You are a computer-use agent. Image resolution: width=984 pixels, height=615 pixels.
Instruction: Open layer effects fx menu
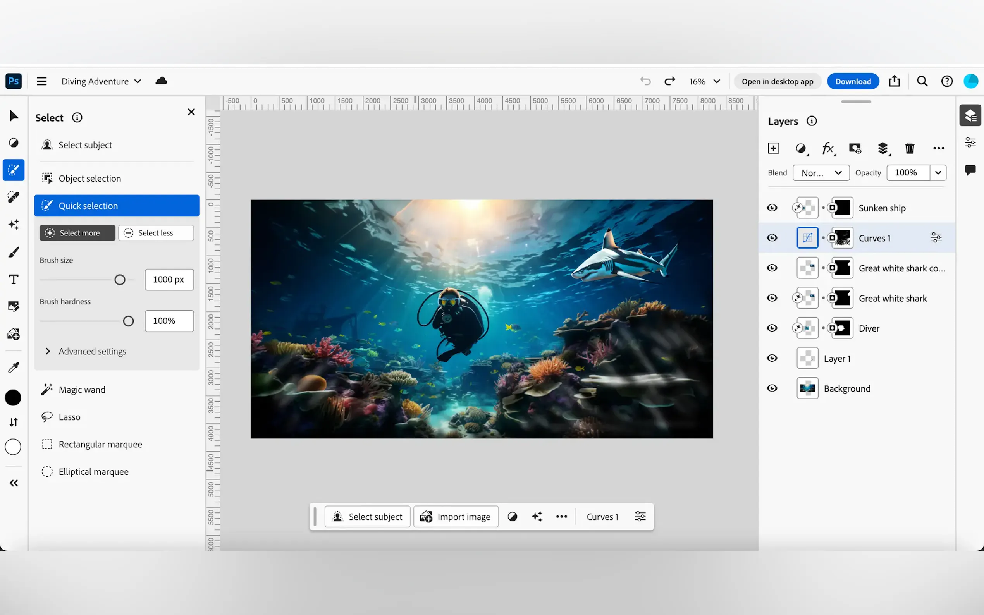point(828,148)
